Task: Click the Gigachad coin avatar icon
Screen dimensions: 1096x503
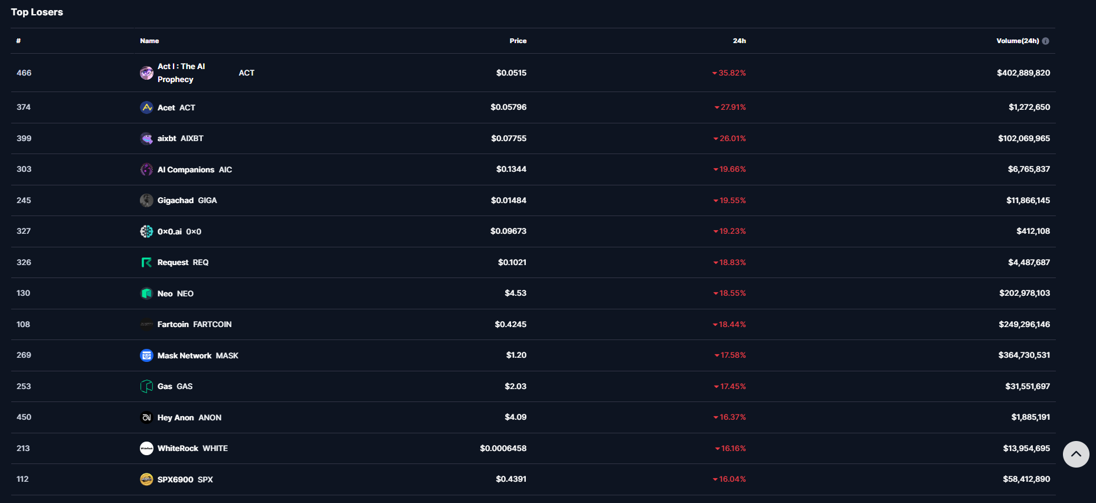Action: (146, 201)
